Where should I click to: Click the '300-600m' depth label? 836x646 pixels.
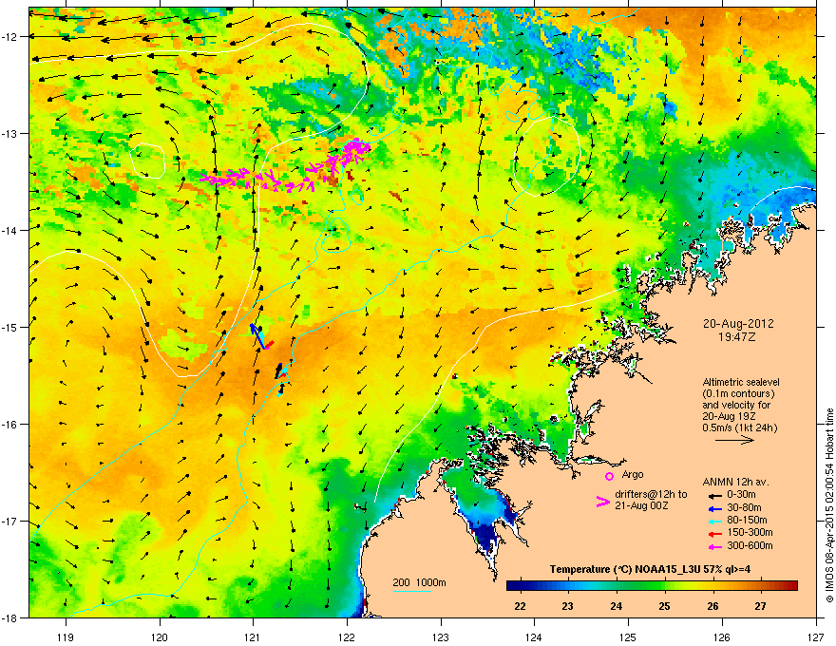pyautogui.click(x=750, y=546)
